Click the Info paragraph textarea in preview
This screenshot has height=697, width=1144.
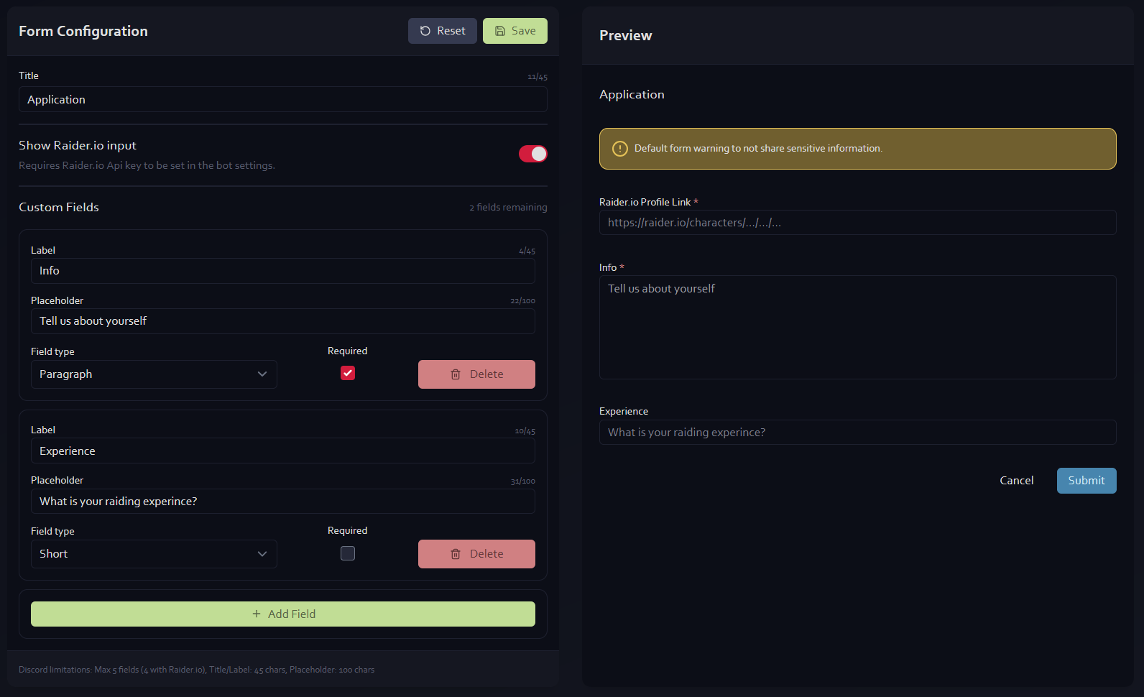pyautogui.click(x=857, y=328)
